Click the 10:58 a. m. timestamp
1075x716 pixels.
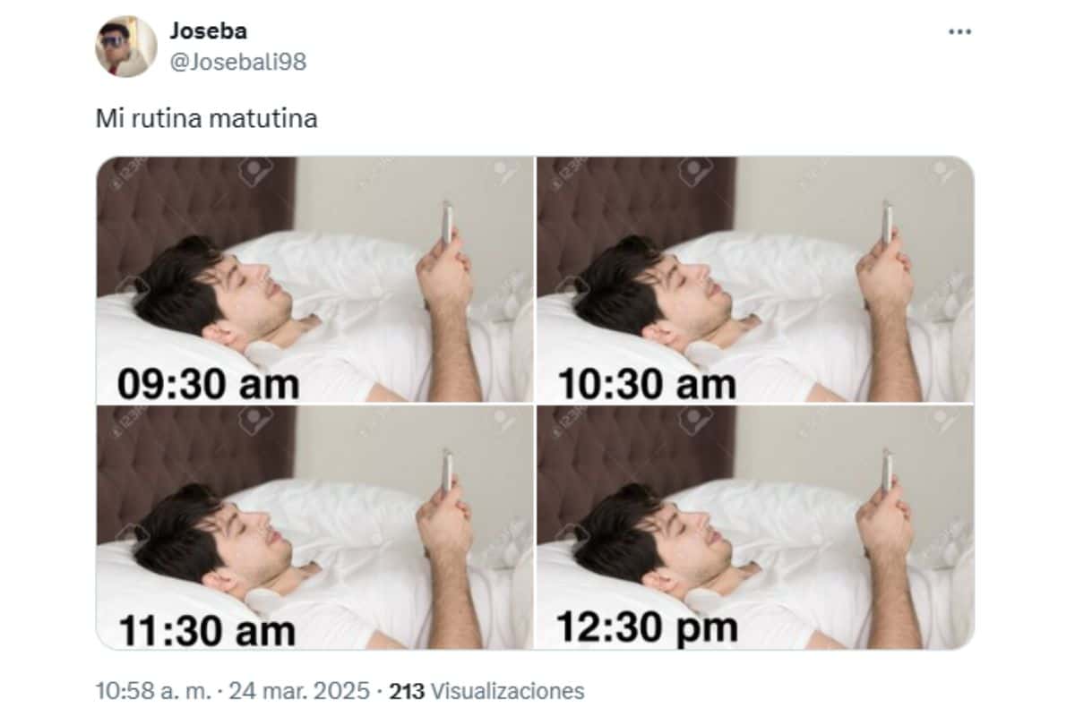(x=154, y=692)
